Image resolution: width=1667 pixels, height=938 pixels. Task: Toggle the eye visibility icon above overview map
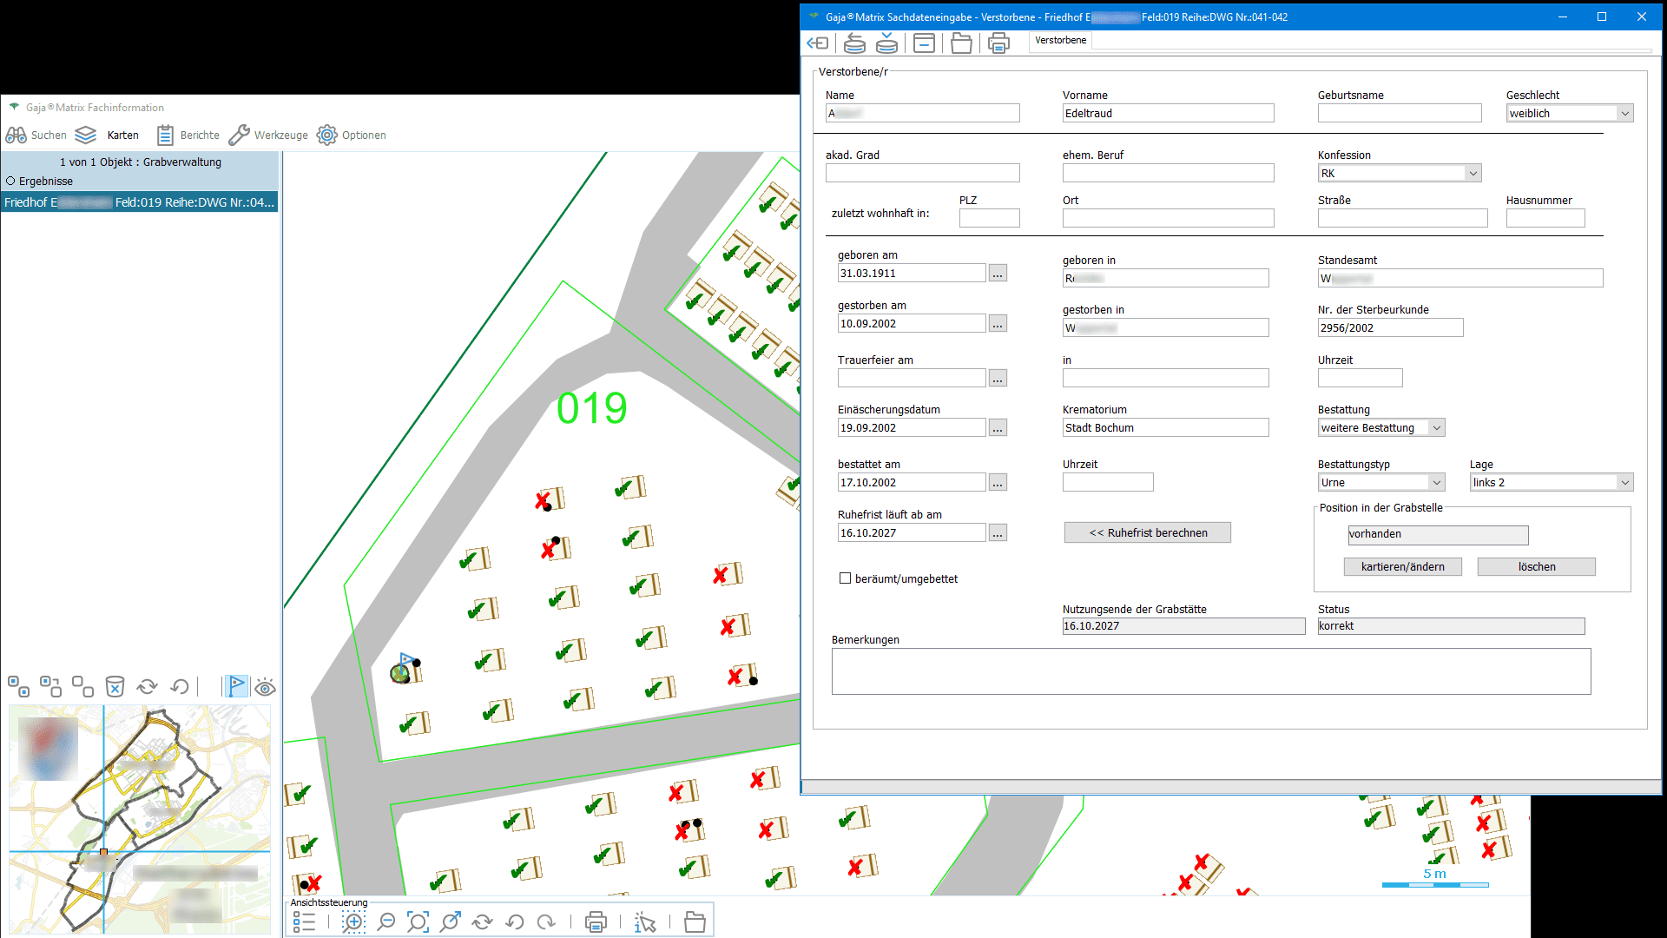266,687
